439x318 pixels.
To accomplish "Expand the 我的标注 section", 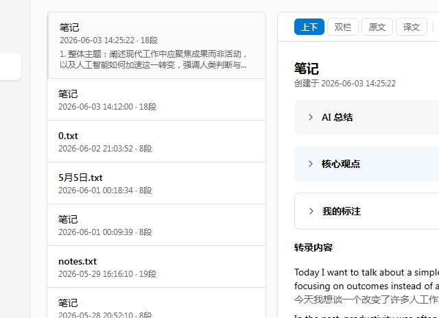I will 366,211.
